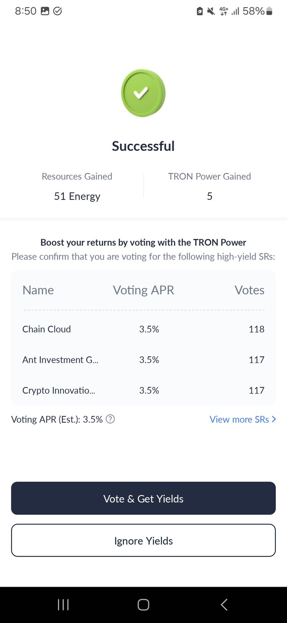Image resolution: width=287 pixels, height=623 pixels.
Task: Tap the Android recent apps icon
Action: 63,605
